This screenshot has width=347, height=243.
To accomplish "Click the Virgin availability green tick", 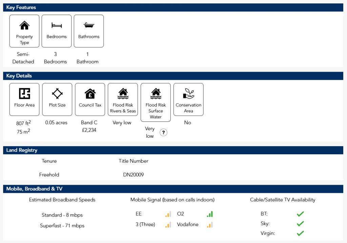I will pos(300,233).
